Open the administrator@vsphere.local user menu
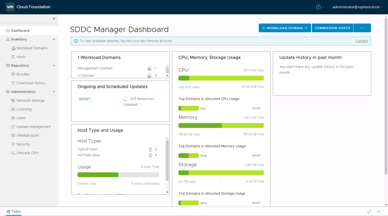The height and width of the screenshot is (216, 388). tap(357, 7)
